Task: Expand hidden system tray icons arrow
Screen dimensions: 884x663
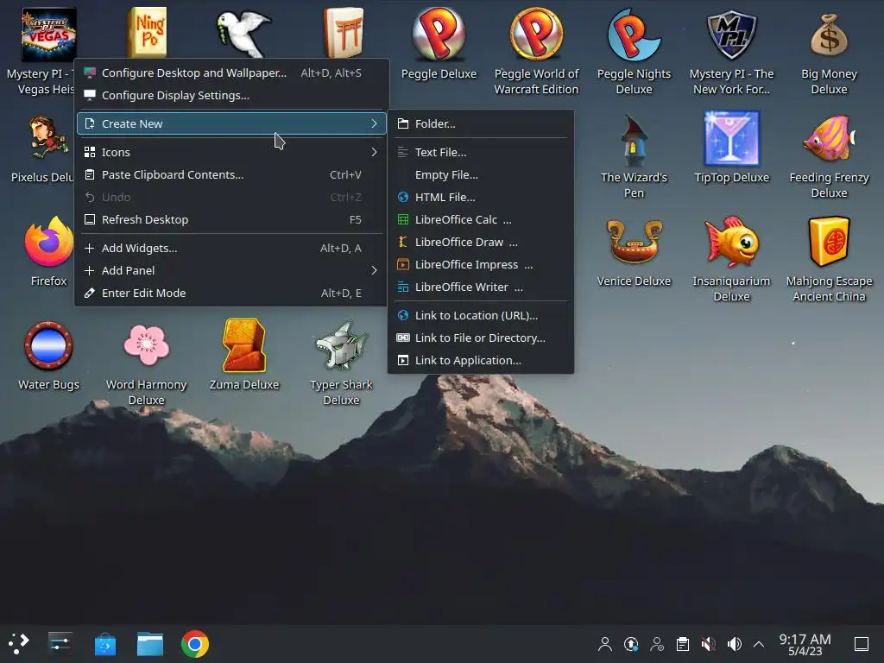Action: tap(759, 644)
